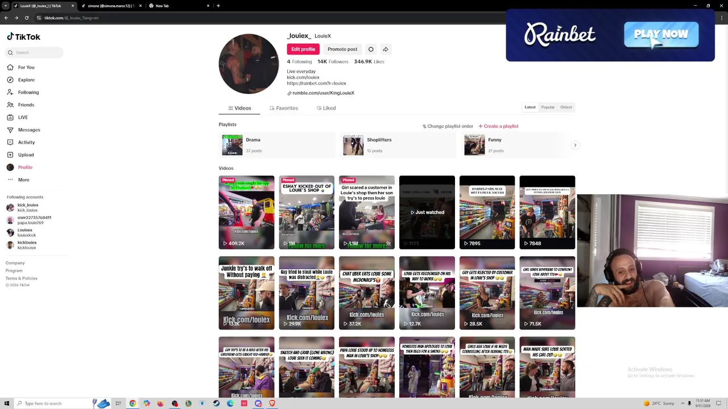This screenshot has height=409, width=728.
Task: Open Steam from the taskbar
Action: click(216, 403)
